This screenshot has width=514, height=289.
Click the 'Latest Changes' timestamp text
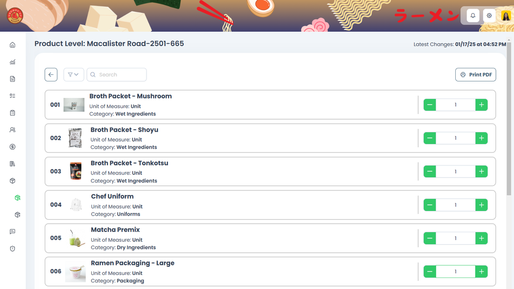460,44
